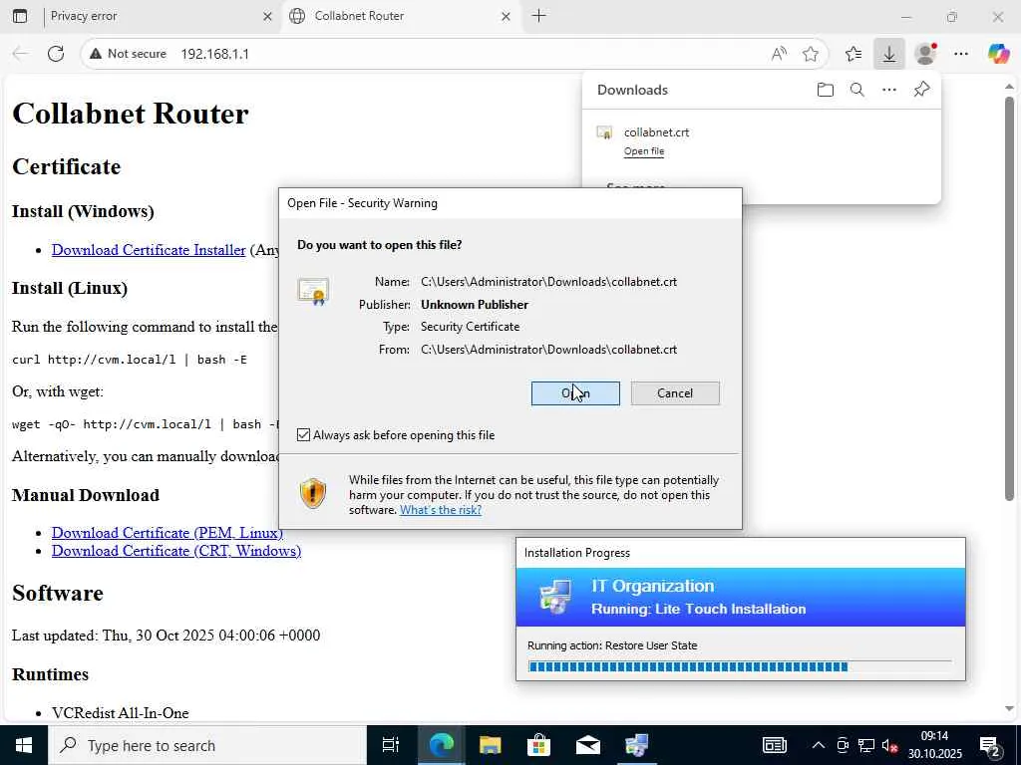
Task: Click the Meet Now tray icon
Action: click(x=843, y=745)
